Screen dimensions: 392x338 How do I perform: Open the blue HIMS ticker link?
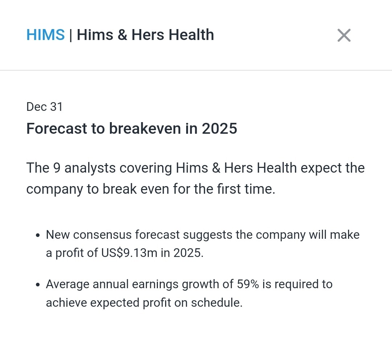coord(45,35)
